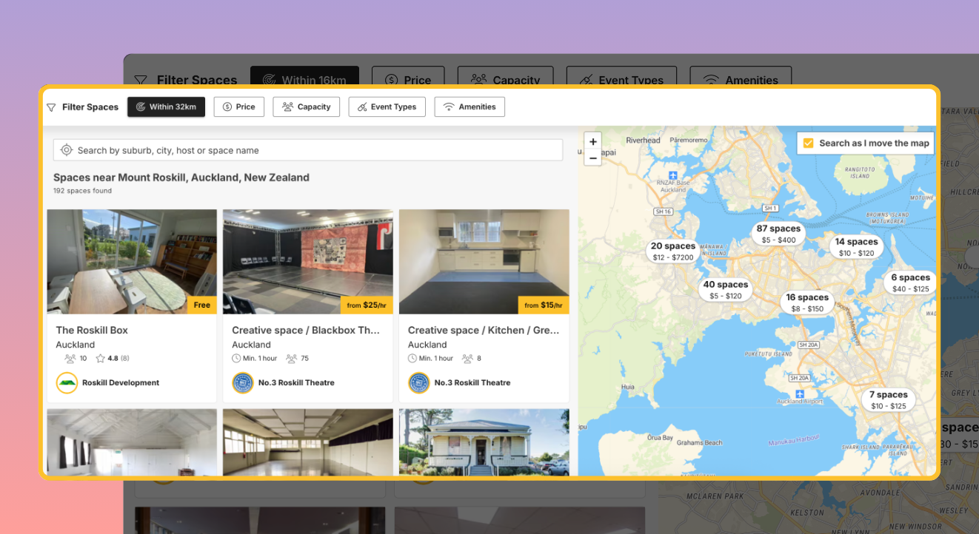This screenshot has height=534, width=979.
Task: Click the Auckland Airport map marker
Action: pos(799,394)
